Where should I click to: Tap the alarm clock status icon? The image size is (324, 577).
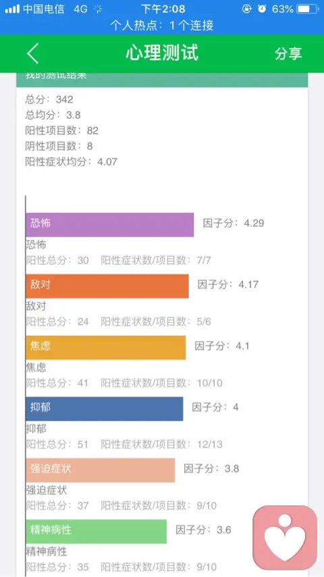(x=262, y=9)
